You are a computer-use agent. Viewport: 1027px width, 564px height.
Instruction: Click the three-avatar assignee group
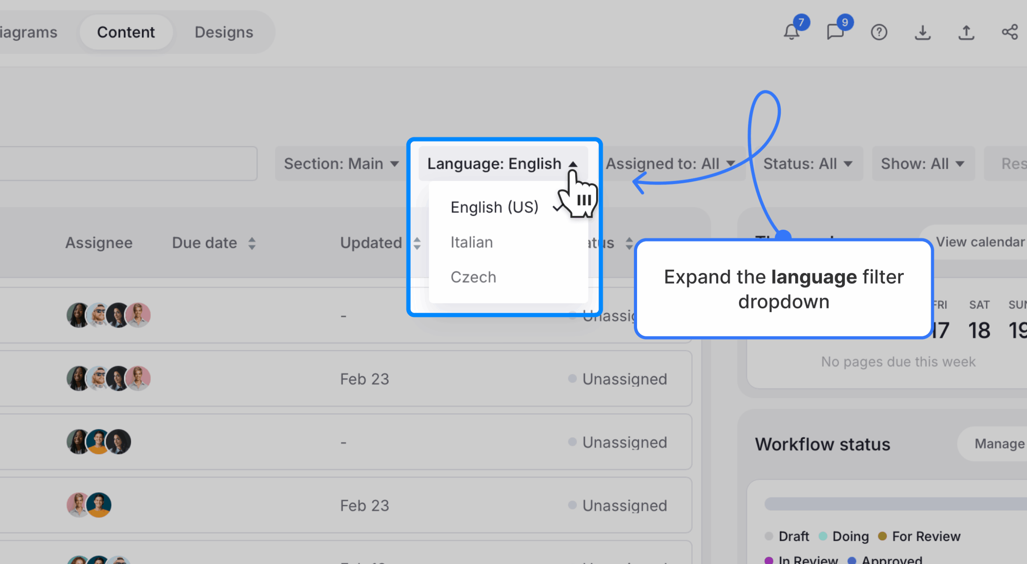coord(99,442)
